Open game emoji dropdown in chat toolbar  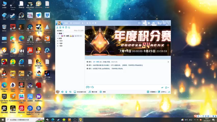88,87
